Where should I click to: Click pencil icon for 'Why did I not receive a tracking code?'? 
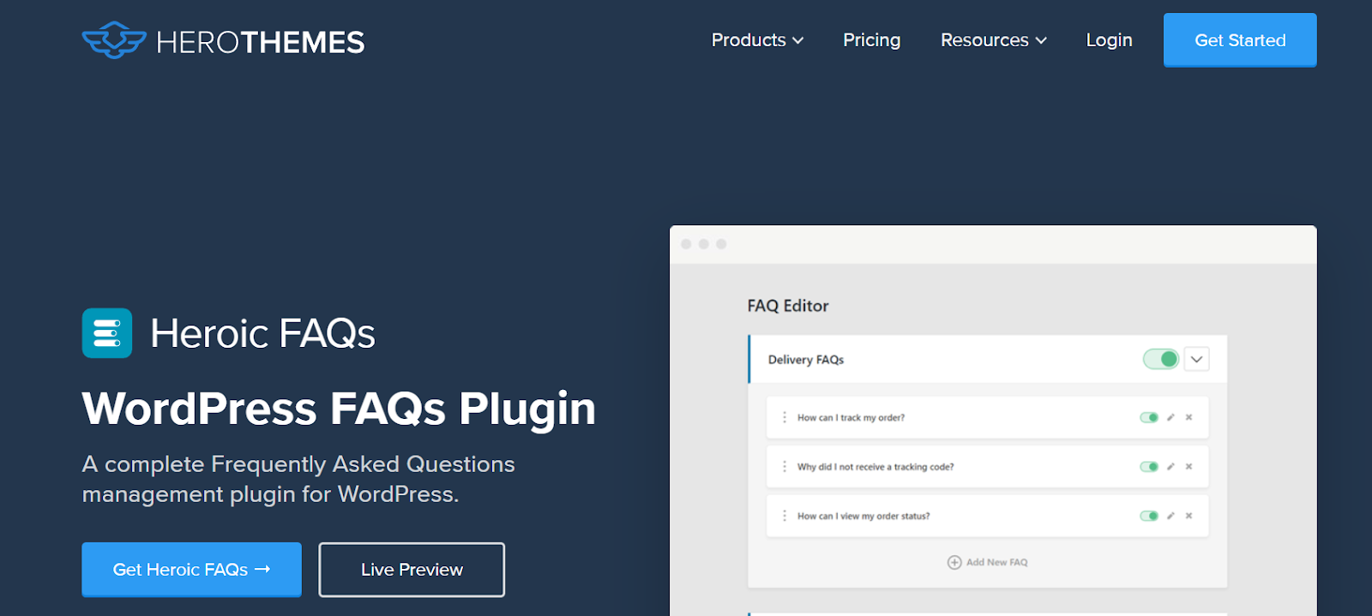point(1170,467)
